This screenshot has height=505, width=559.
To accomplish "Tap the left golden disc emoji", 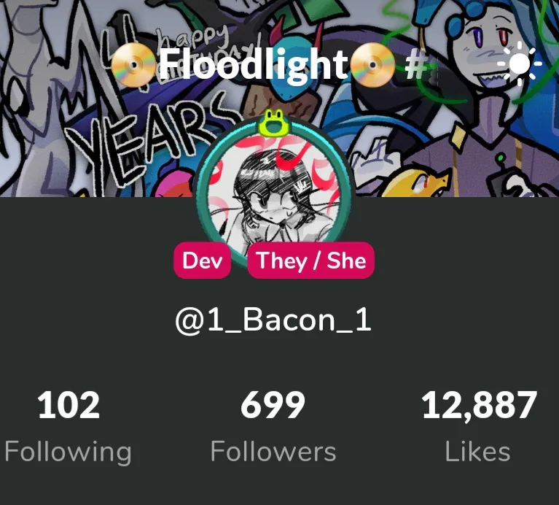I will 133,65.
